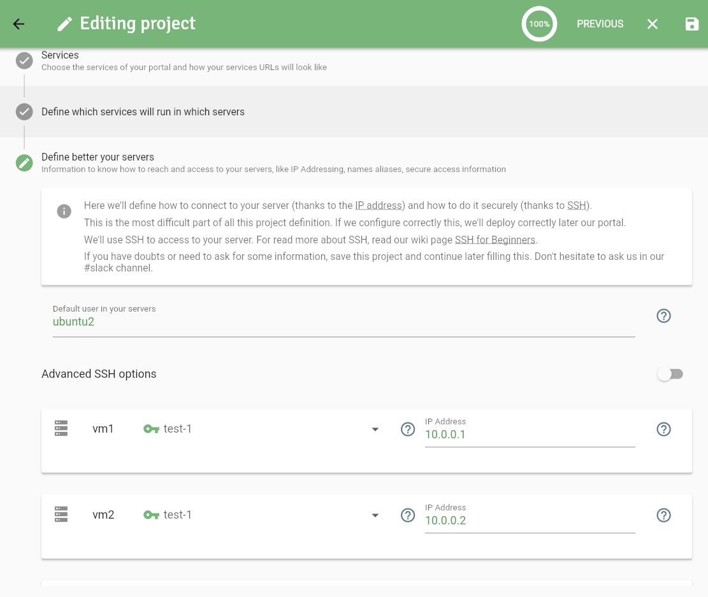This screenshot has width=708, height=597.
Task: Close project editing with the X icon
Action: (x=653, y=24)
